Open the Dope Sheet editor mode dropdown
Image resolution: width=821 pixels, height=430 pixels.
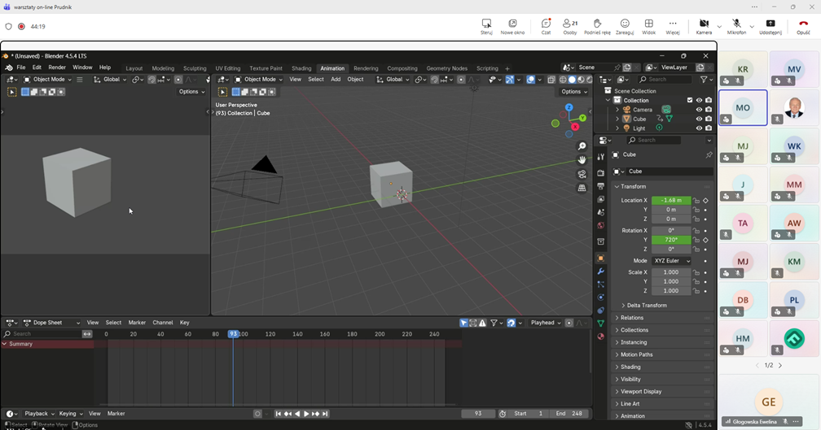51,323
